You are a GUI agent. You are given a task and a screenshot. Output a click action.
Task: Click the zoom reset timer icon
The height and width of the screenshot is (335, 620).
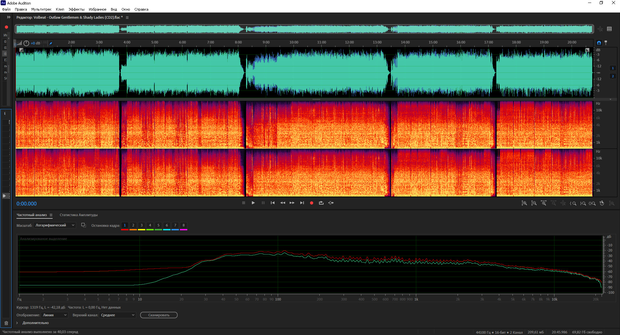(x=602, y=203)
